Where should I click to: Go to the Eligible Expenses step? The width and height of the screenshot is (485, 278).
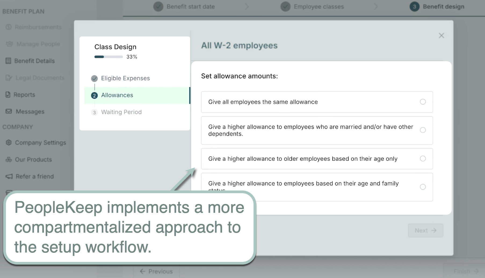125,78
